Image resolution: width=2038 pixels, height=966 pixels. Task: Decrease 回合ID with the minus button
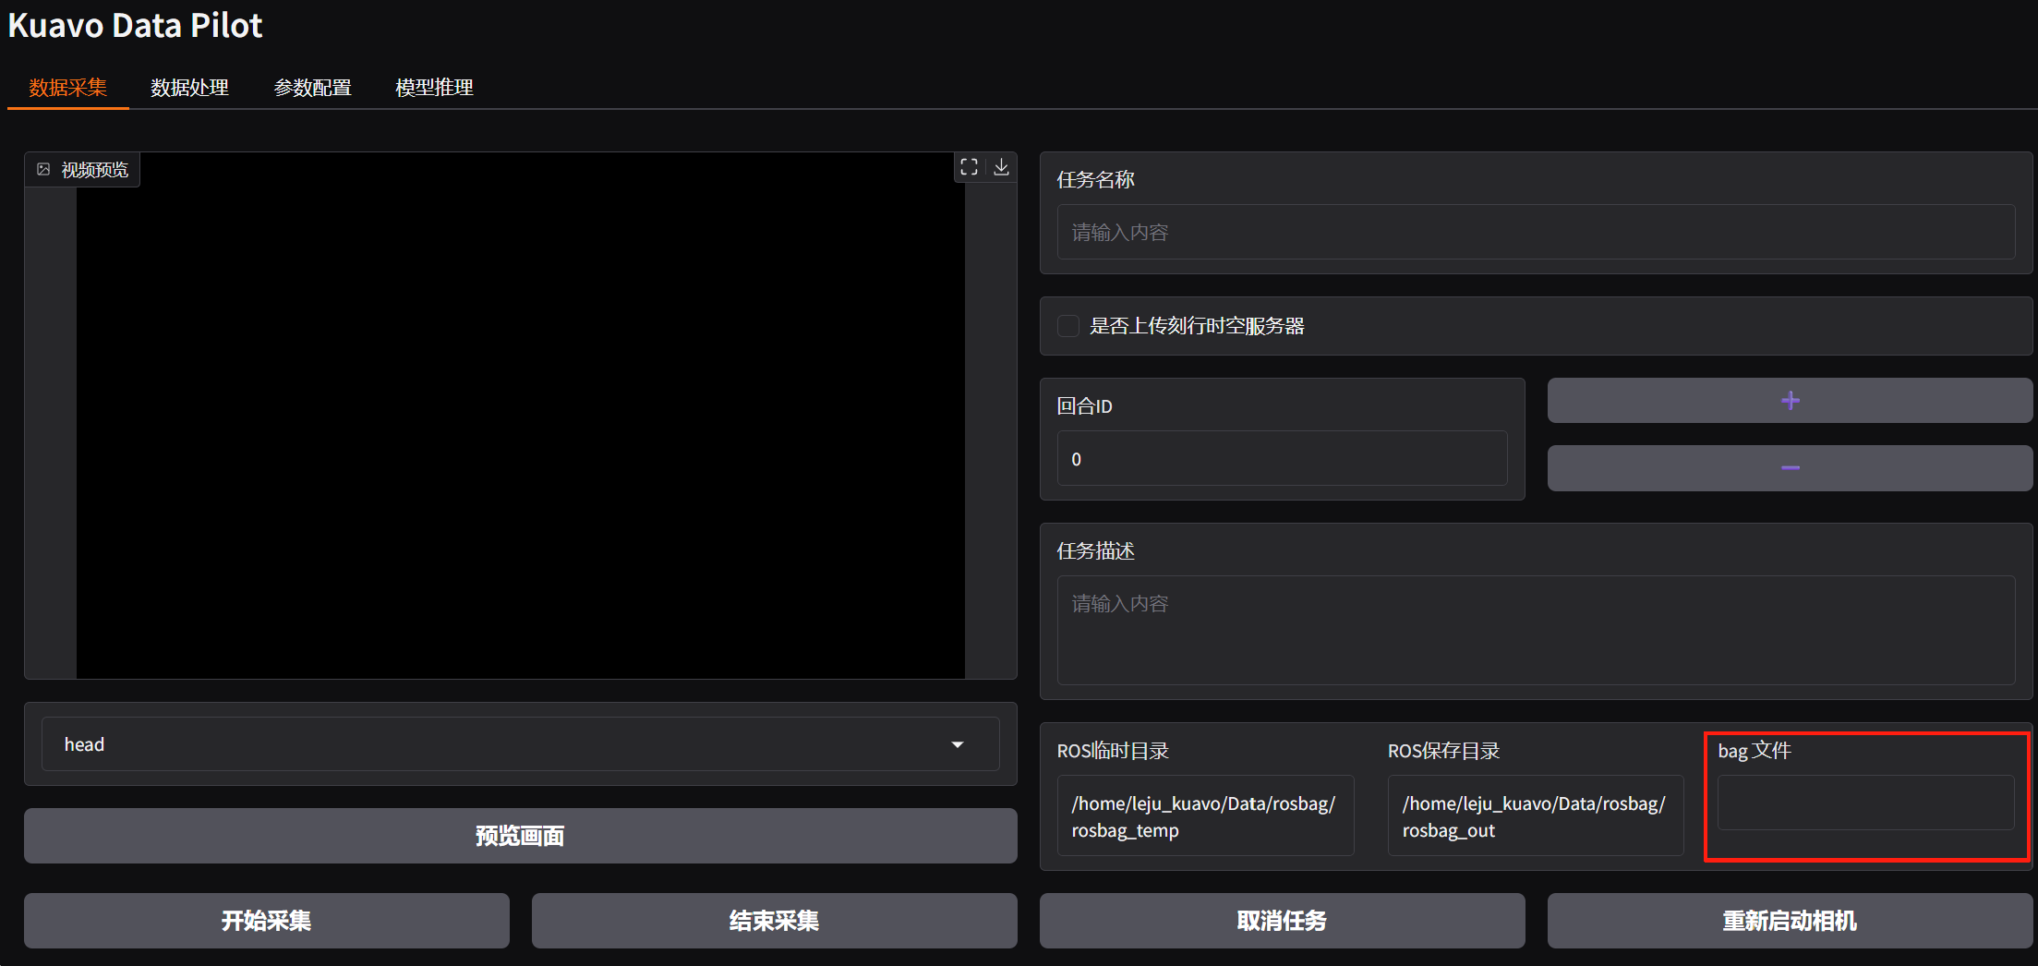[x=1790, y=468]
